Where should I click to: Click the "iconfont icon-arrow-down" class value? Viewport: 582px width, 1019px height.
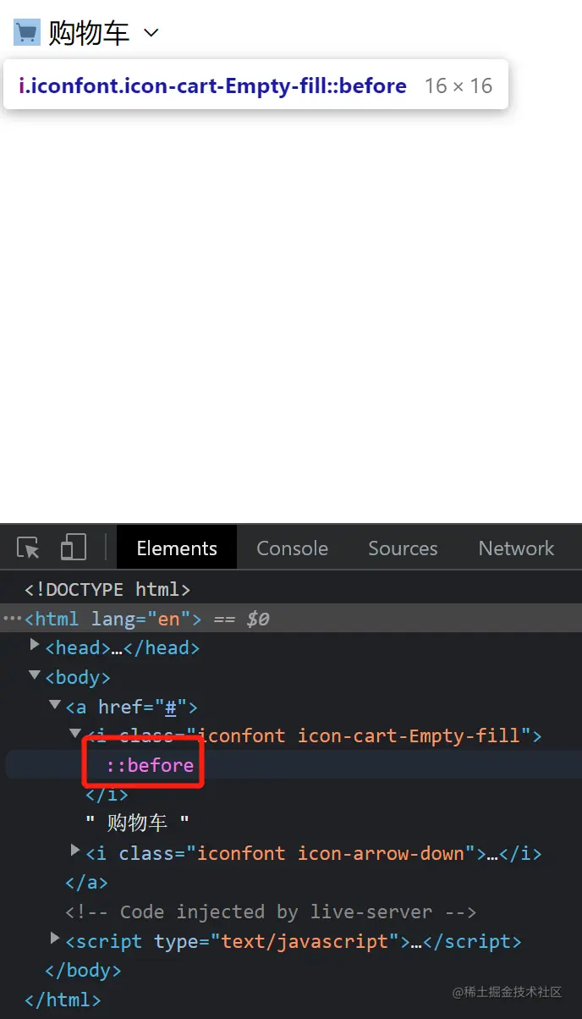pyautogui.click(x=331, y=853)
